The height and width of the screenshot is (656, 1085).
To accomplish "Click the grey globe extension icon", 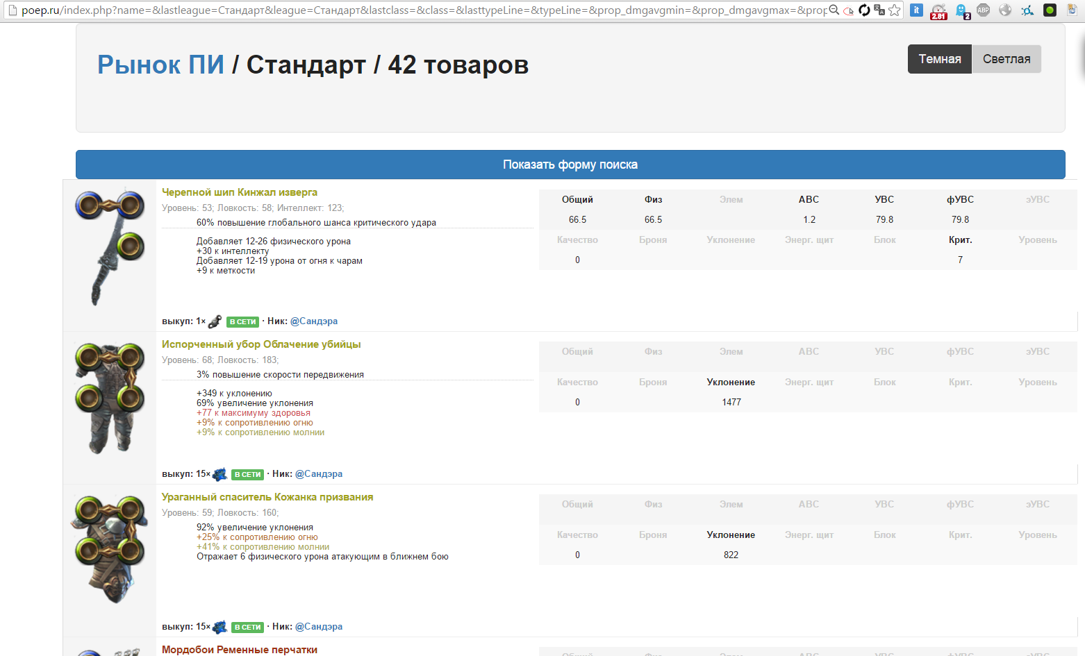I will pos(1005,10).
